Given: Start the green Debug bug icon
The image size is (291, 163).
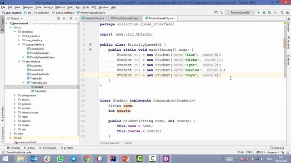Looking at the screenshot, I should coord(264,13).
